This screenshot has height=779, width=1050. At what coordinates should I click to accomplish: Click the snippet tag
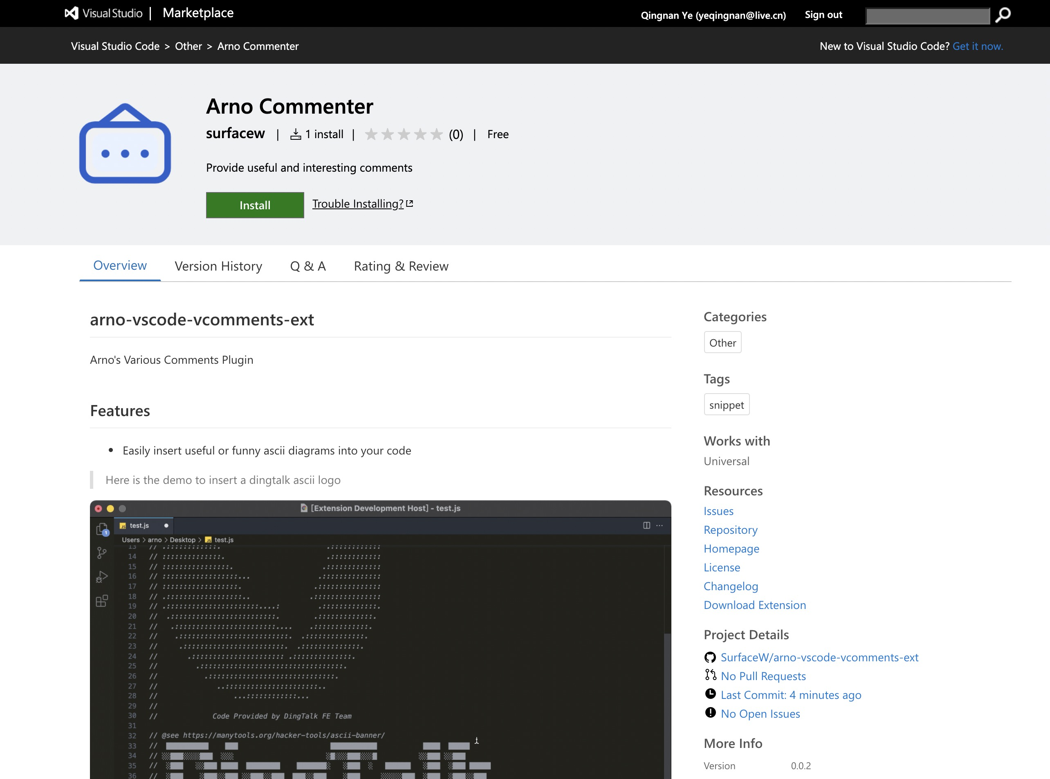tap(727, 405)
